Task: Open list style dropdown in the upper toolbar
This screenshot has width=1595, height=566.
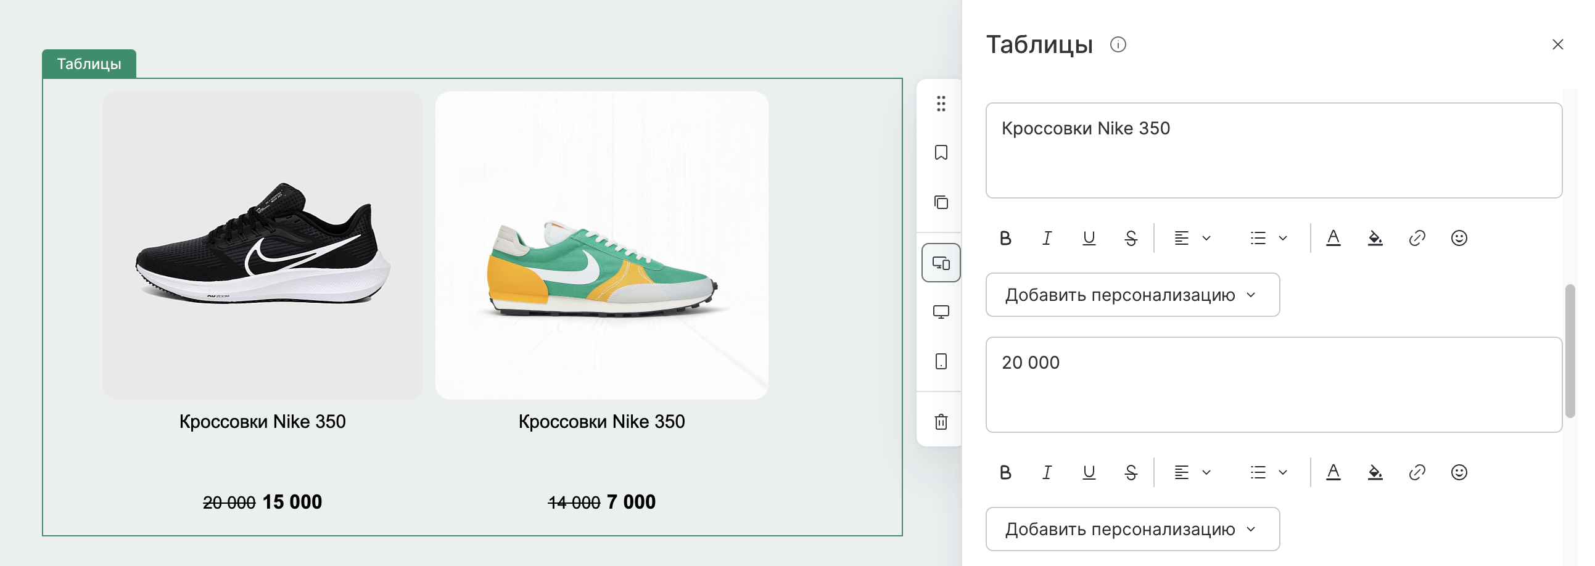Action: [1268, 239]
